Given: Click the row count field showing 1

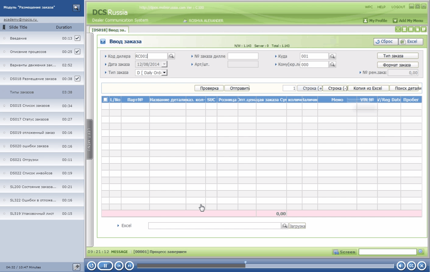Looking at the screenshot, I should [x=289, y=88].
